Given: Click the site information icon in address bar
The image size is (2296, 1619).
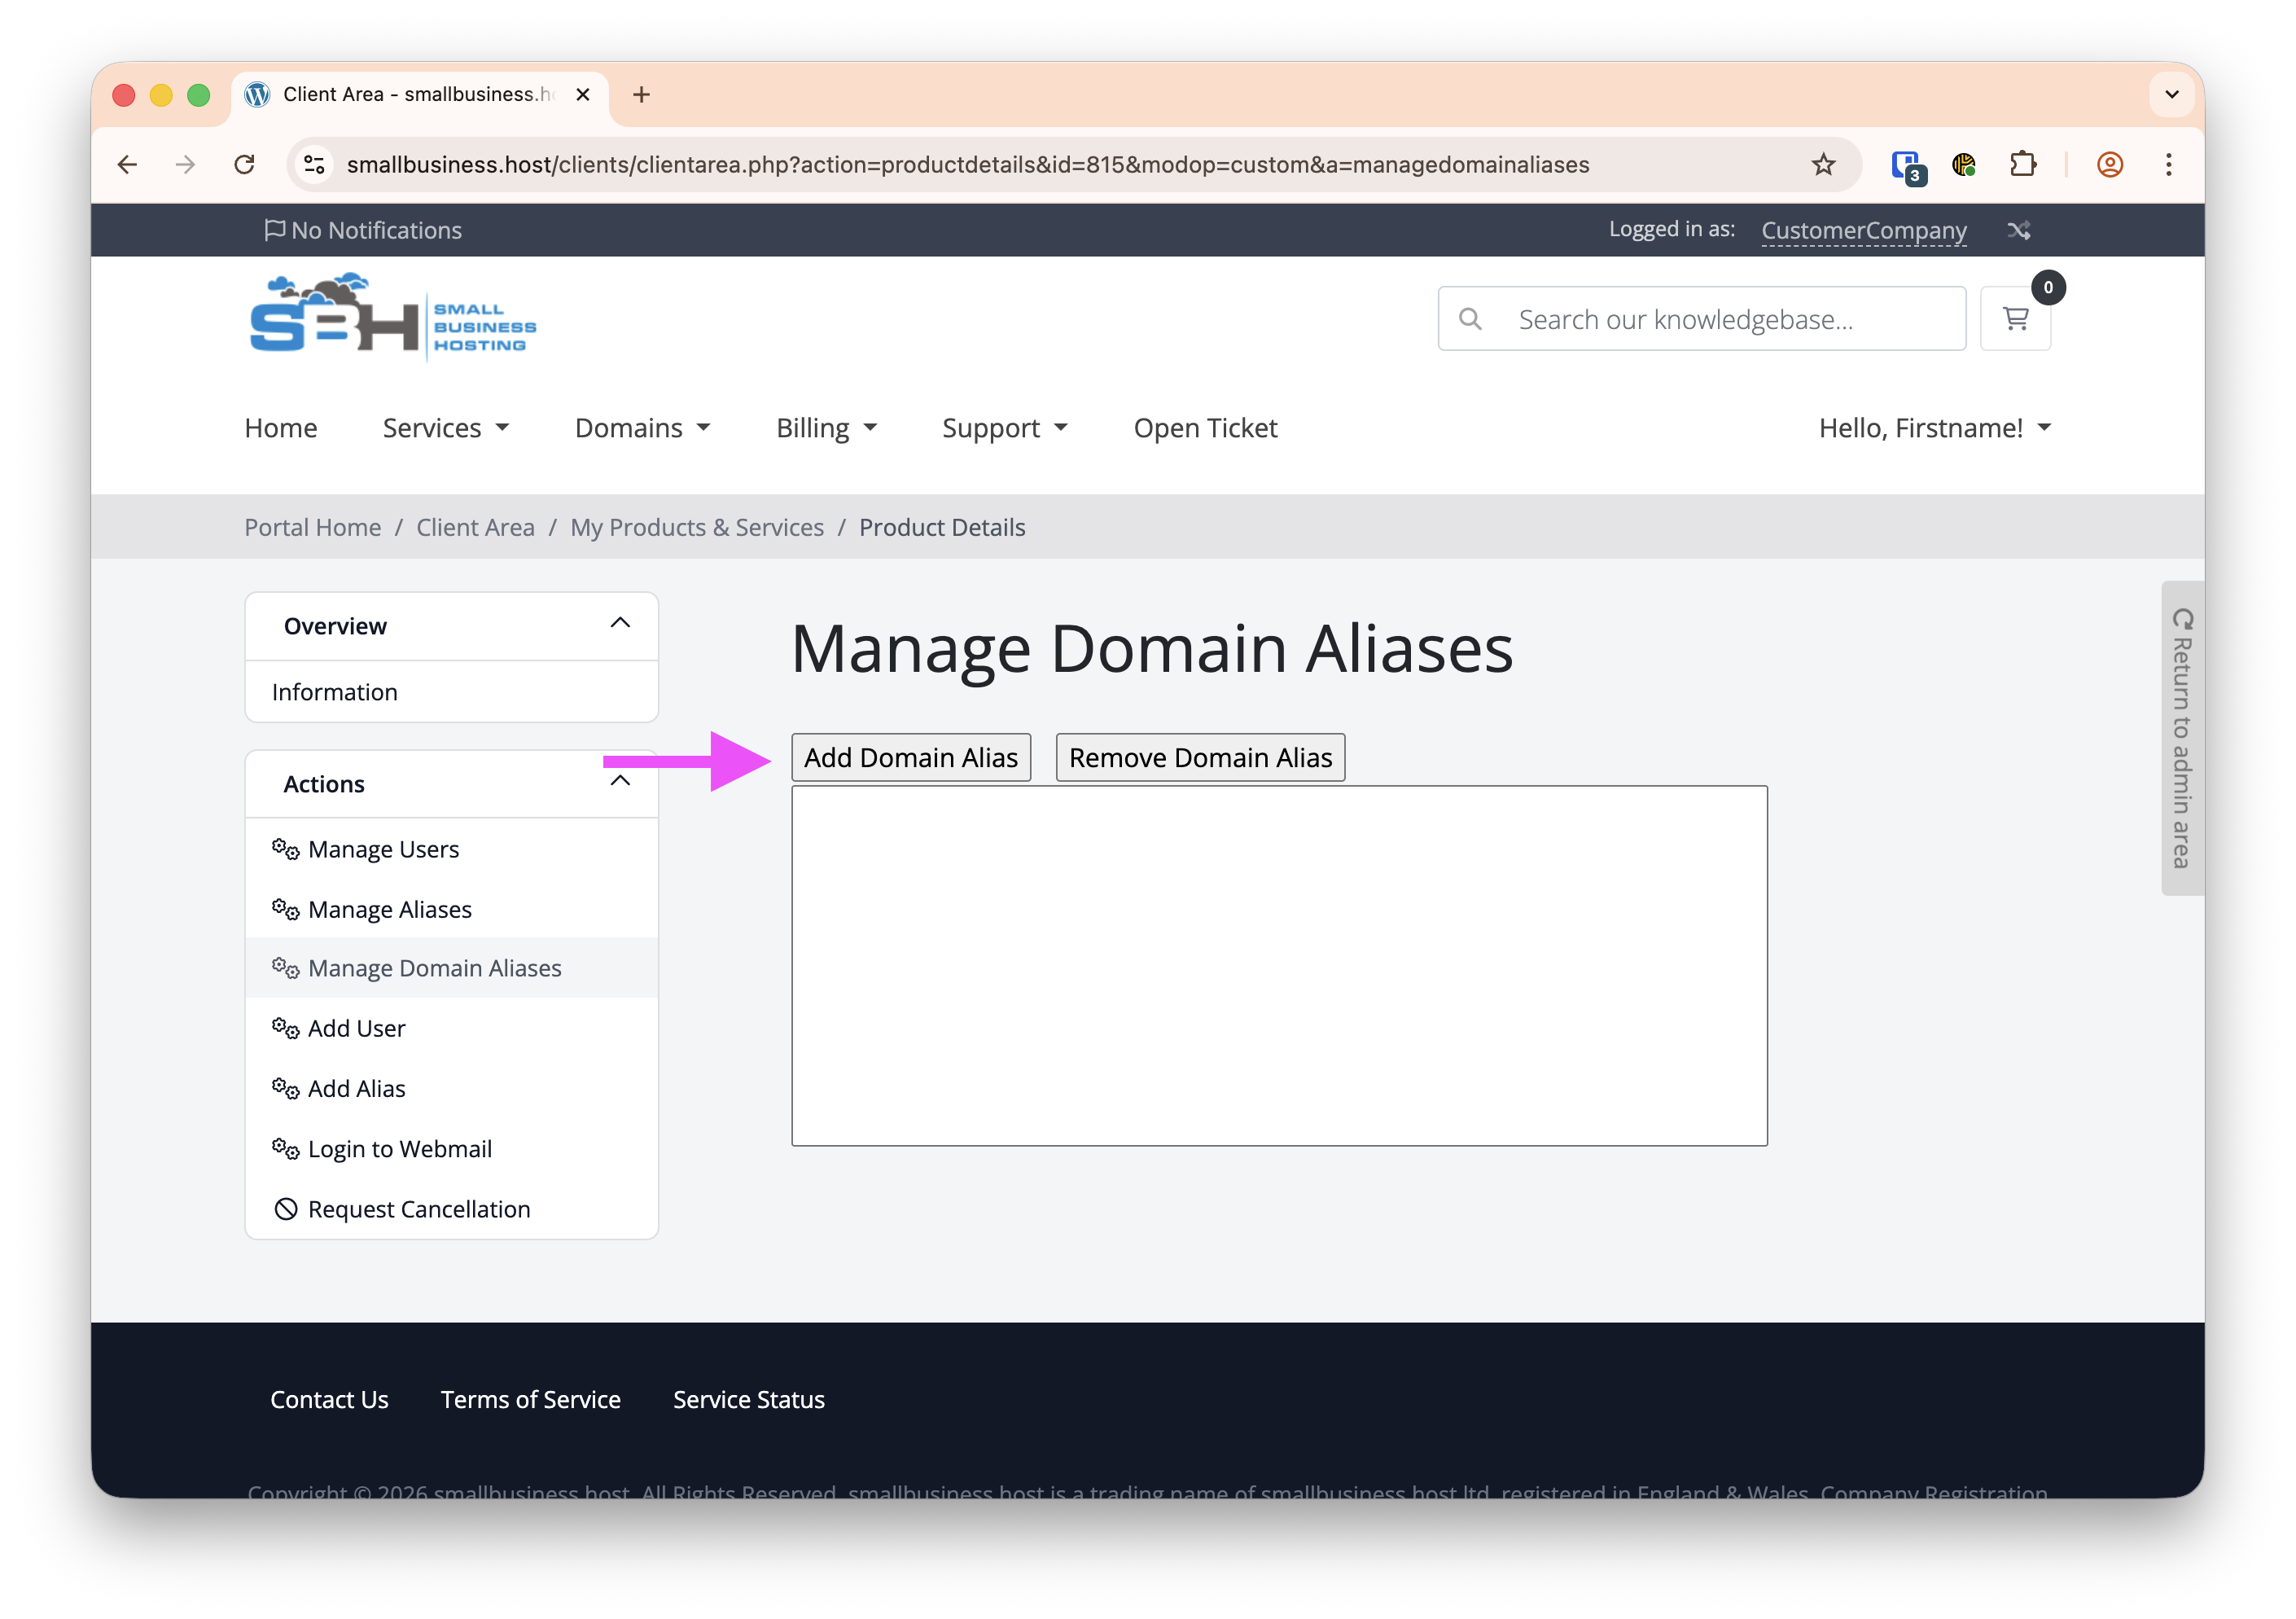Looking at the screenshot, I should [314, 164].
